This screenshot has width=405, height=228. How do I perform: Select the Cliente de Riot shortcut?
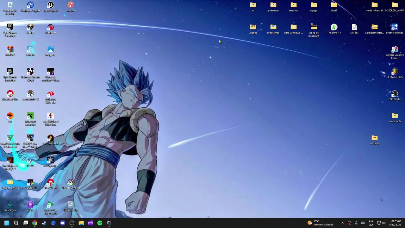[x=10, y=96]
